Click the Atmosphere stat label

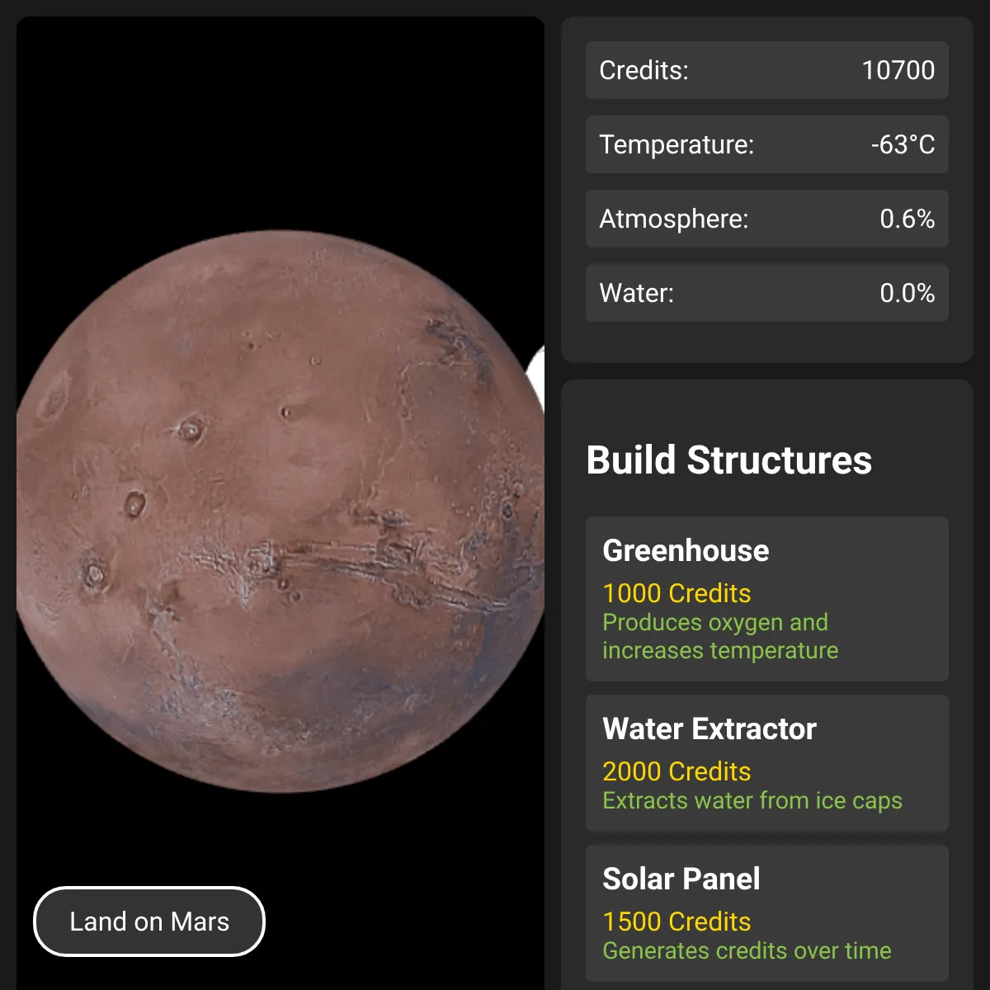[x=674, y=219]
